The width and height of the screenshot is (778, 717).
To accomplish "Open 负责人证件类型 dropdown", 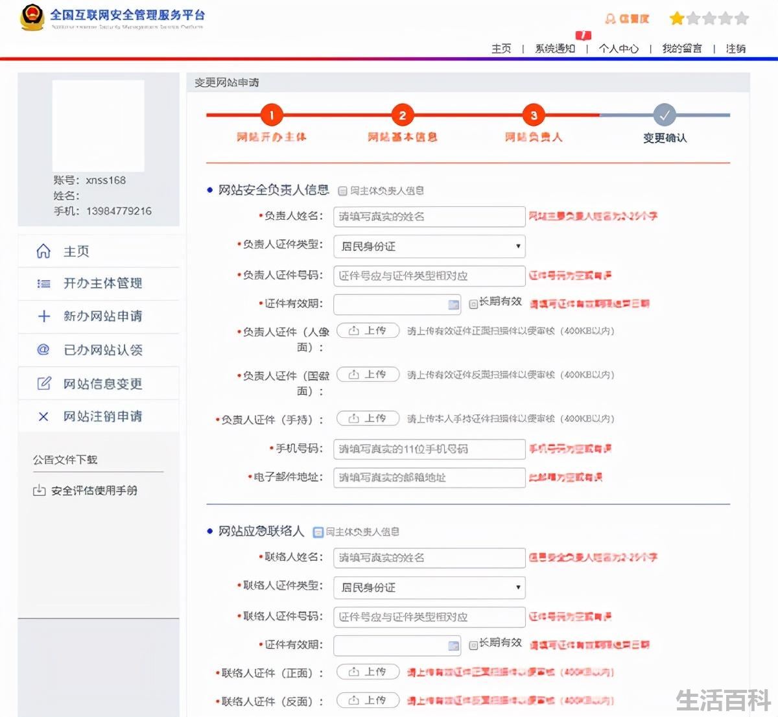I will pyautogui.click(x=429, y=246).
